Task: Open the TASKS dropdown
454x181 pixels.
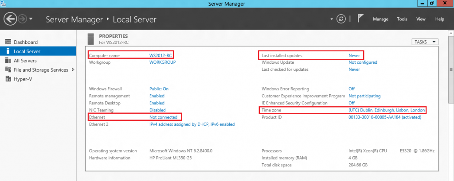Action: [x=425, y=42]
